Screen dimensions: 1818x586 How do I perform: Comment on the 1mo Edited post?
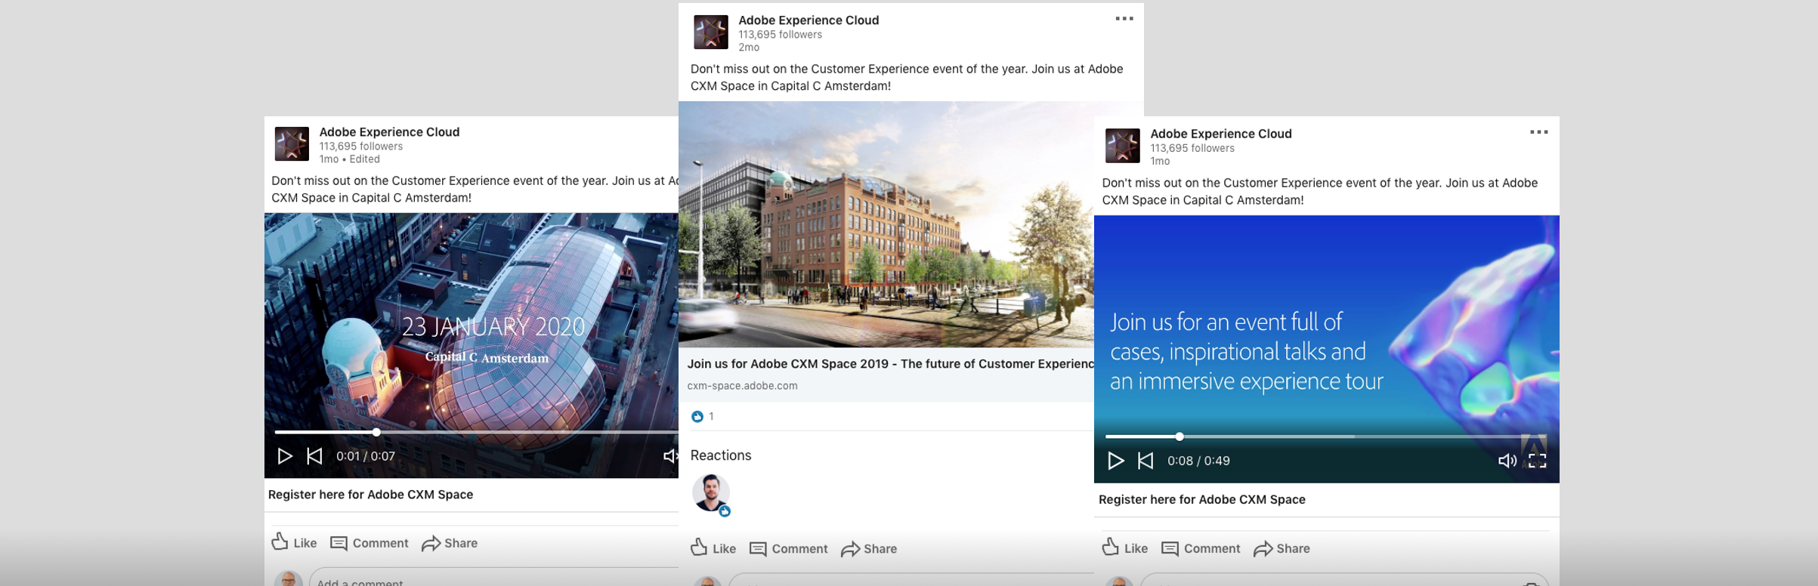[x=369, y=543]
